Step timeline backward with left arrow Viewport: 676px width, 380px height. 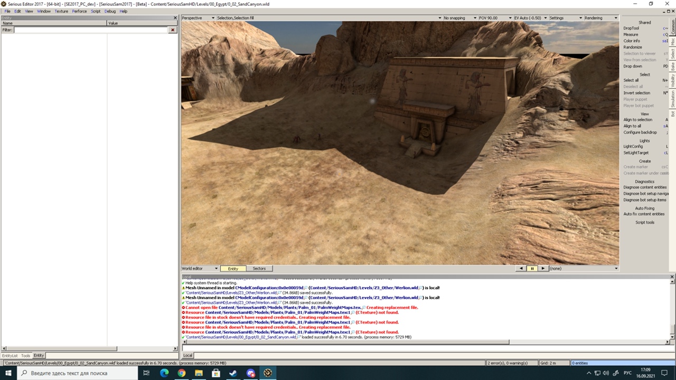point(521,269)
